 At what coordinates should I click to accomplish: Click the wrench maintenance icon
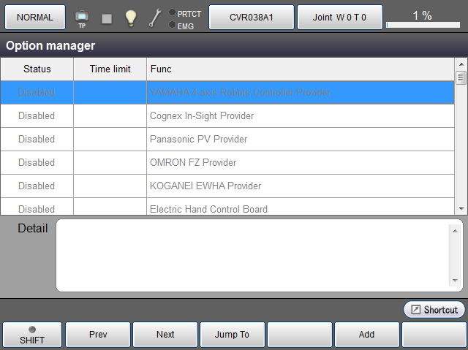(x=154, y=18)
